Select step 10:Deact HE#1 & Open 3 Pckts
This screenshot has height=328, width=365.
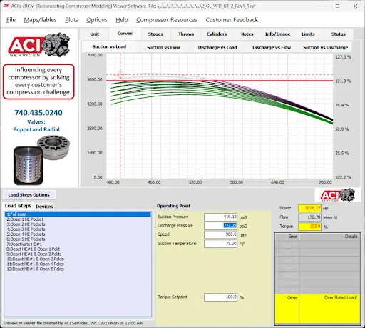[x=78, y=259]
